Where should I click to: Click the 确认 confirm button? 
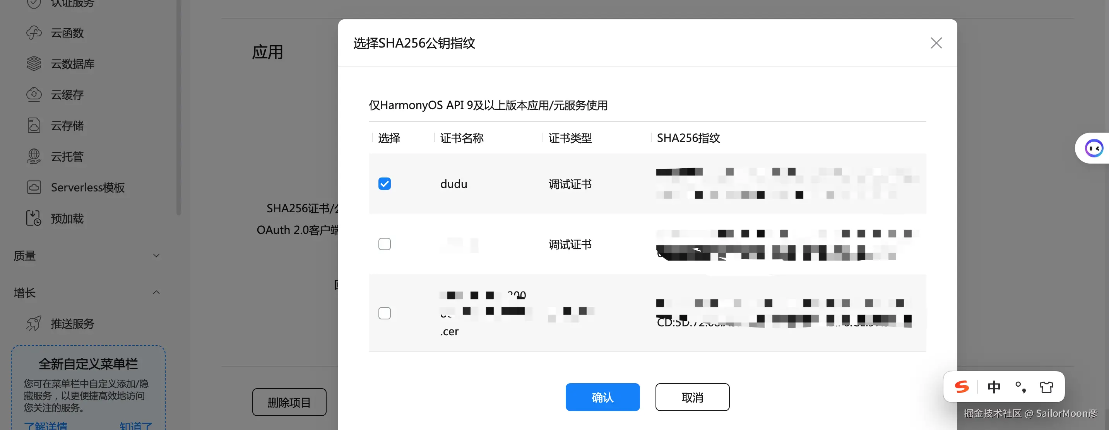[x=603, y=397]
